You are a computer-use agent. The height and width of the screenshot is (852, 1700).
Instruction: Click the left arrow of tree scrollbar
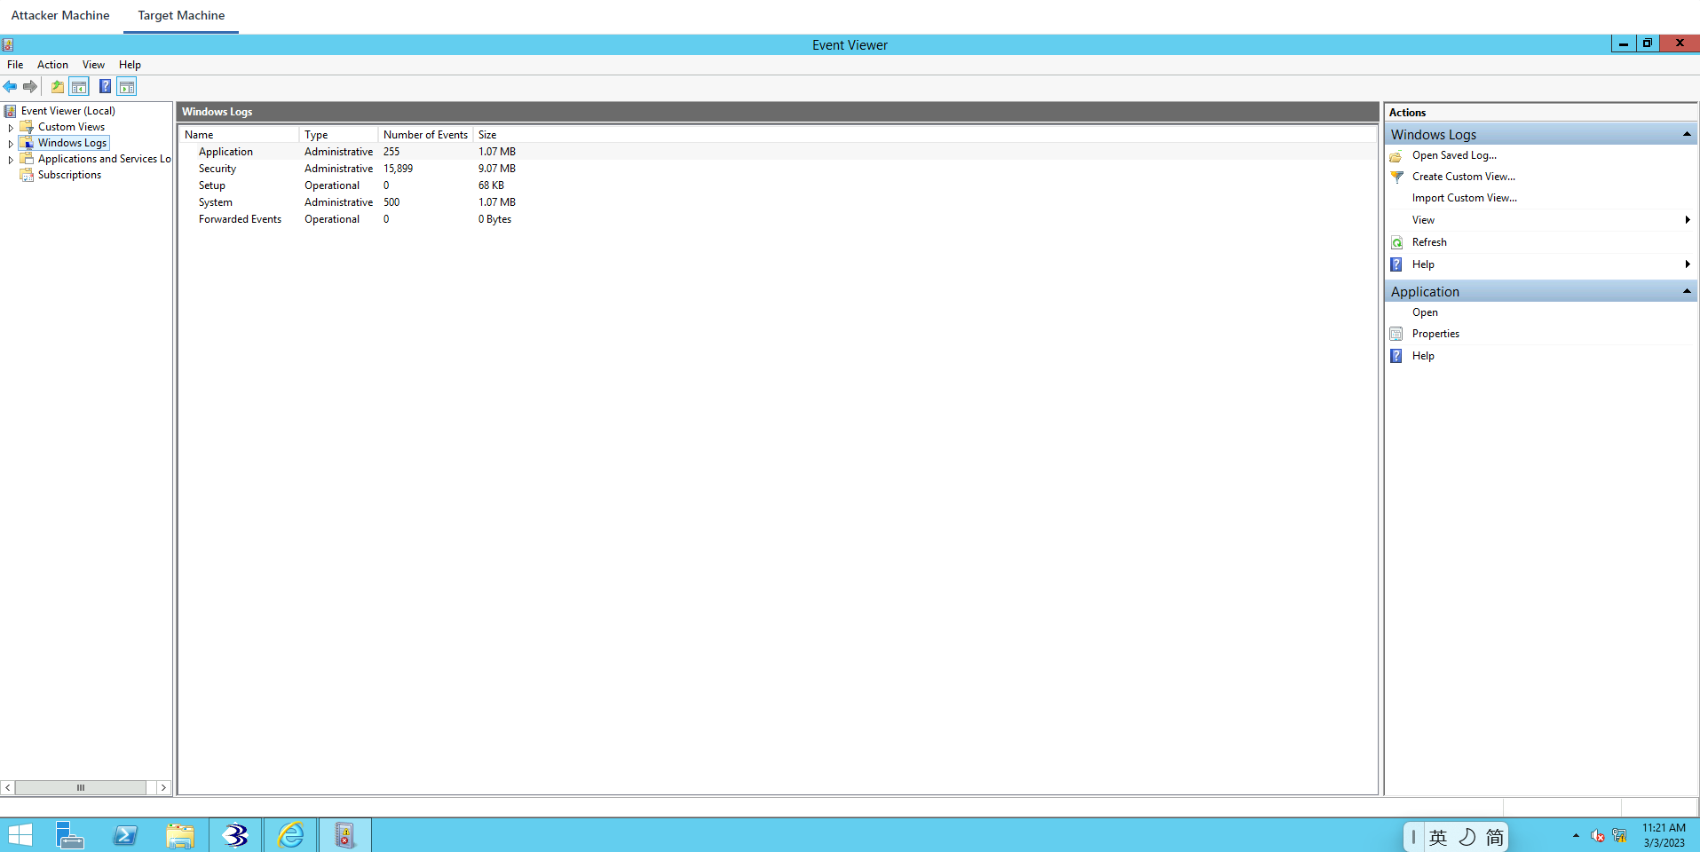click(8, 787)
